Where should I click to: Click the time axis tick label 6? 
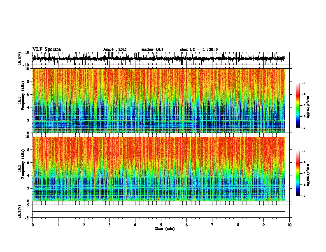(186, 225)
